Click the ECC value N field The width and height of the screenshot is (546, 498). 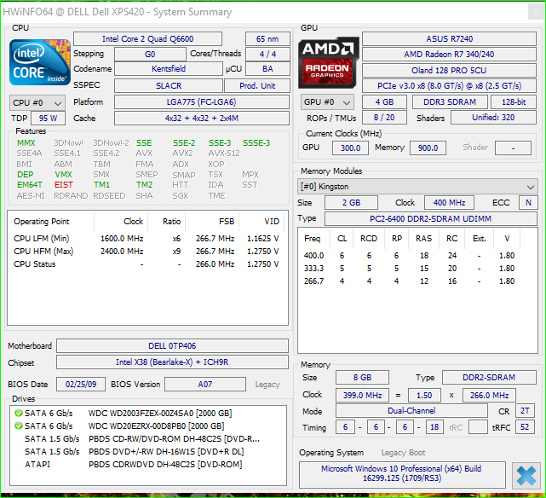pyautogui.click(x=528, y=202)
